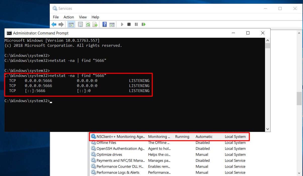Open the Action menu

(x=69, y=17)
